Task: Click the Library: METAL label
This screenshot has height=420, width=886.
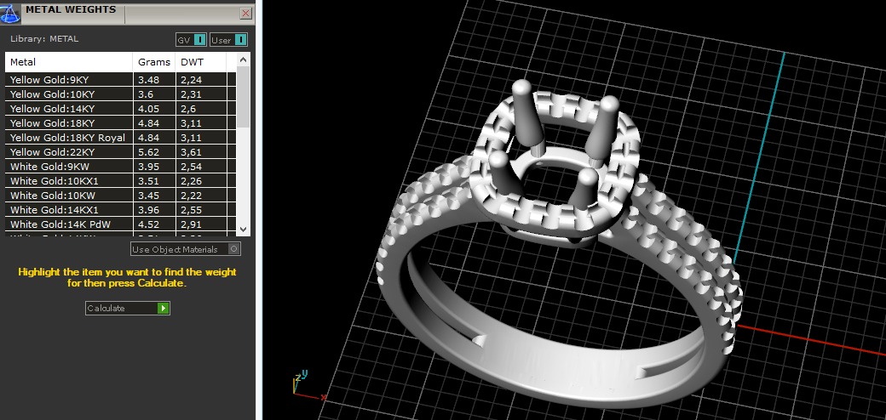Action: click(x=44, y=39)
